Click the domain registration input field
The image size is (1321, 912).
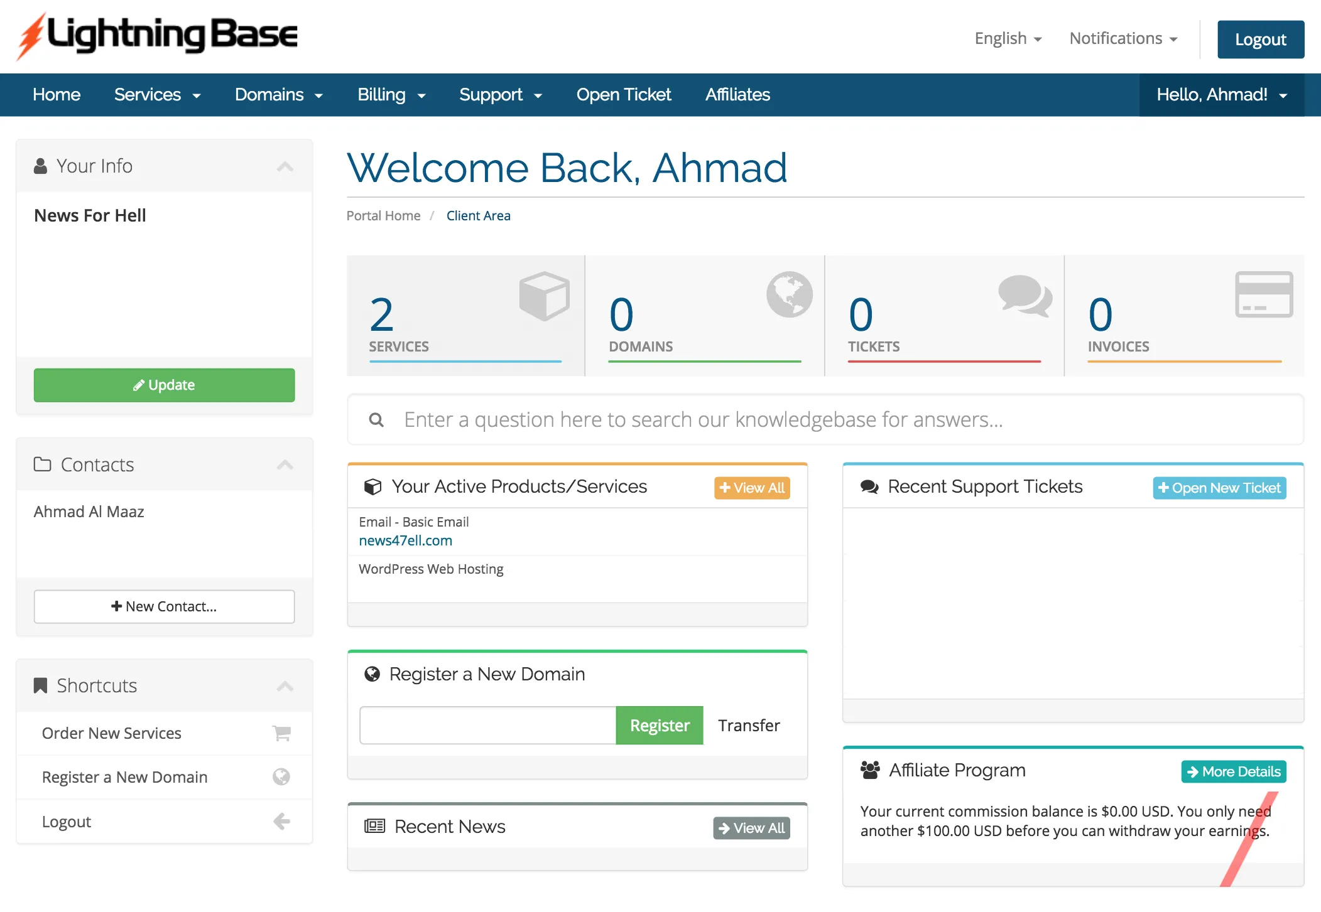[x=487, y=725]
